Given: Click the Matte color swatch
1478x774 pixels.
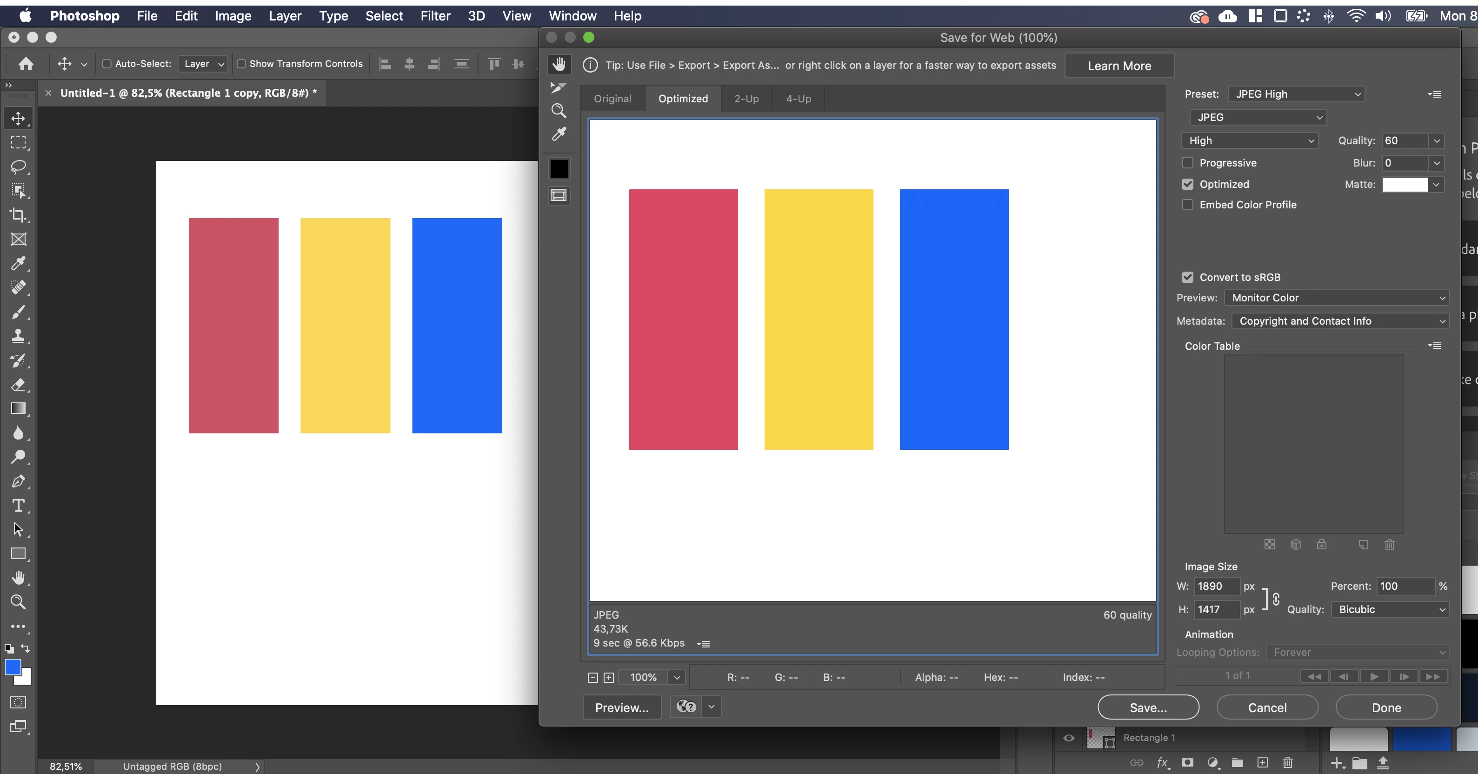Looking at the screenshot, I should [x=1405, y=184].
